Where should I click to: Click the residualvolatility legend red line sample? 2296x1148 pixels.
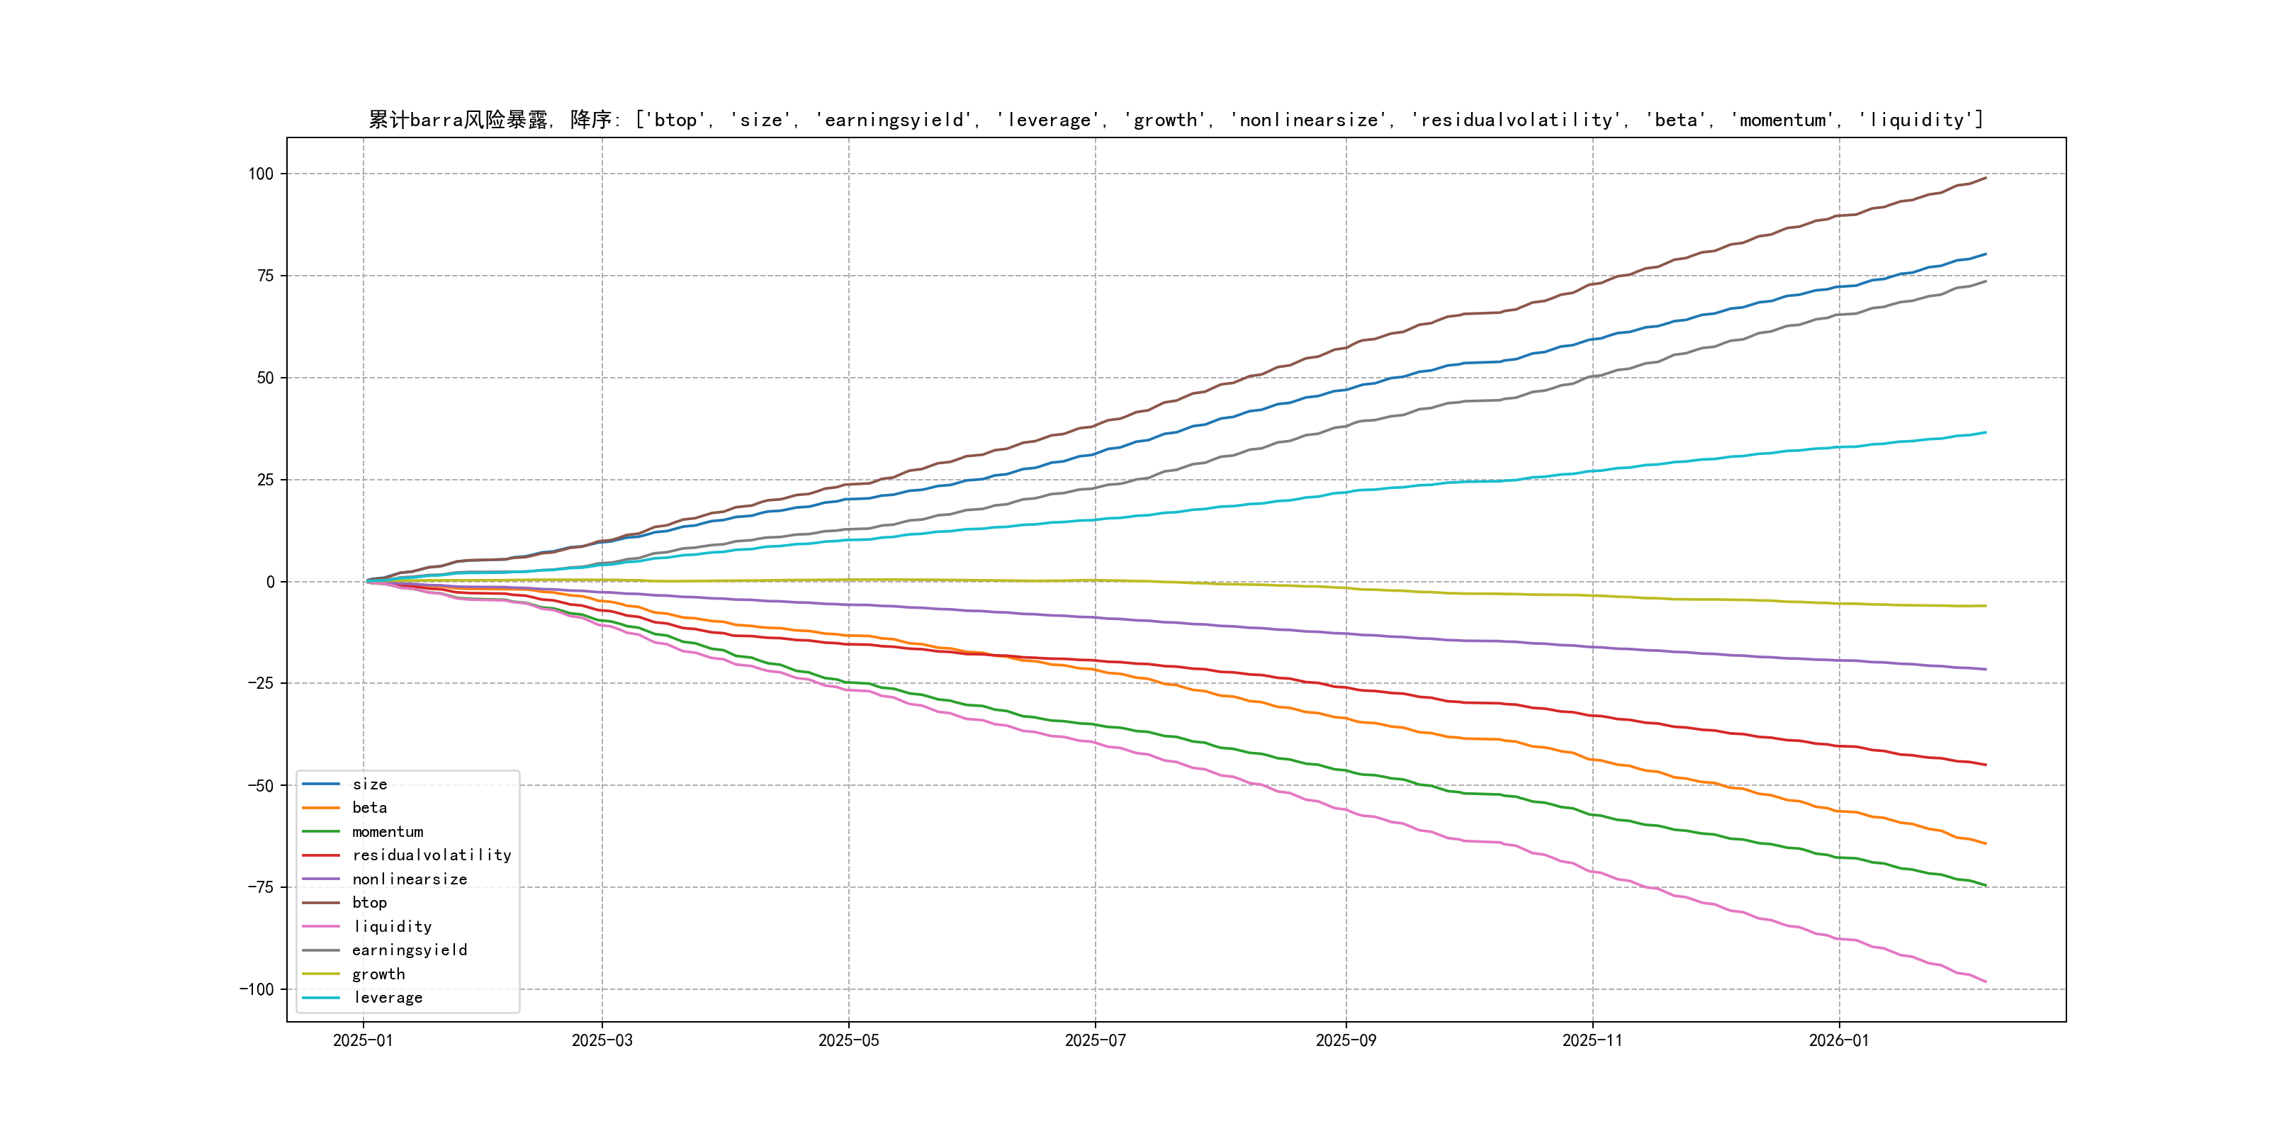point(321,855)
